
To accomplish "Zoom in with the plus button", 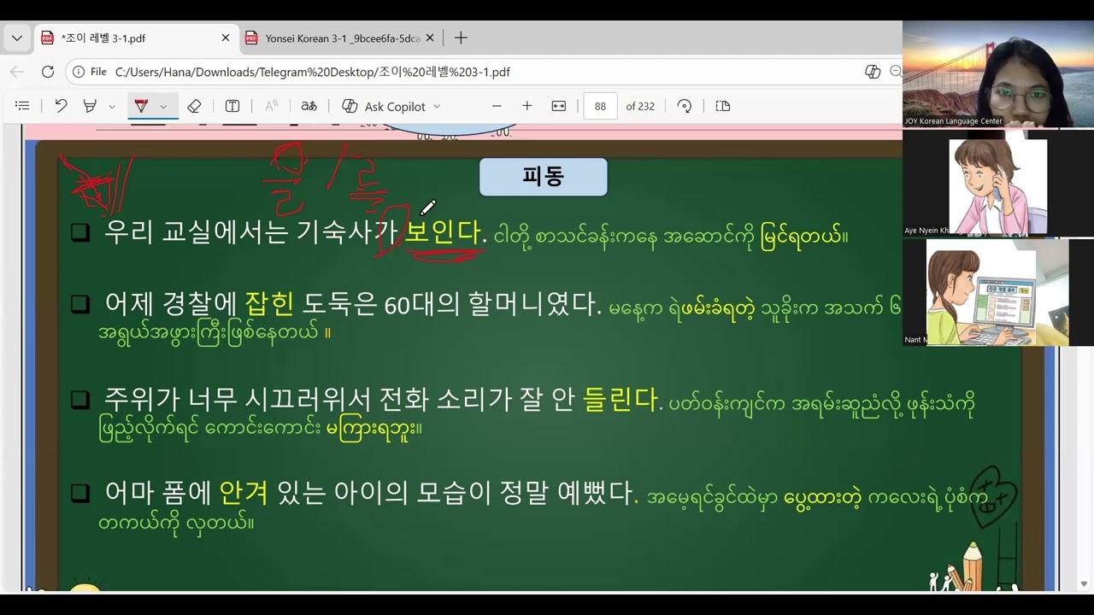I will coord(527,106).
